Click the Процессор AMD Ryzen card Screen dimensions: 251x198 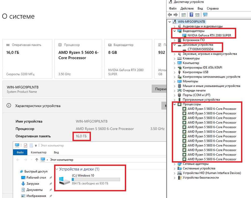click(78, 59)
